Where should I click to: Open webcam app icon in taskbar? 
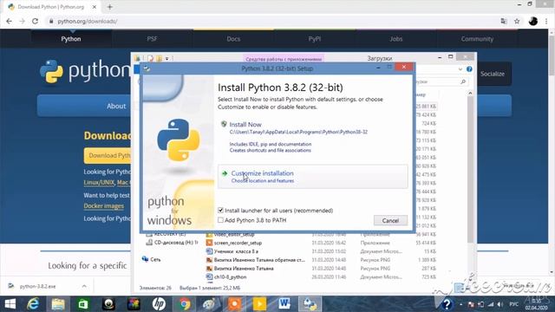(x=108, y=304)
